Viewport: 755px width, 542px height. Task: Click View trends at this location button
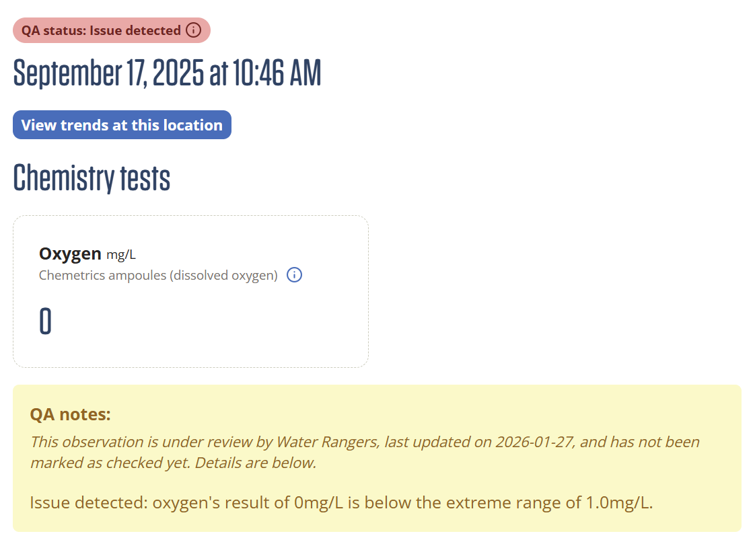[x=122, y=125]
